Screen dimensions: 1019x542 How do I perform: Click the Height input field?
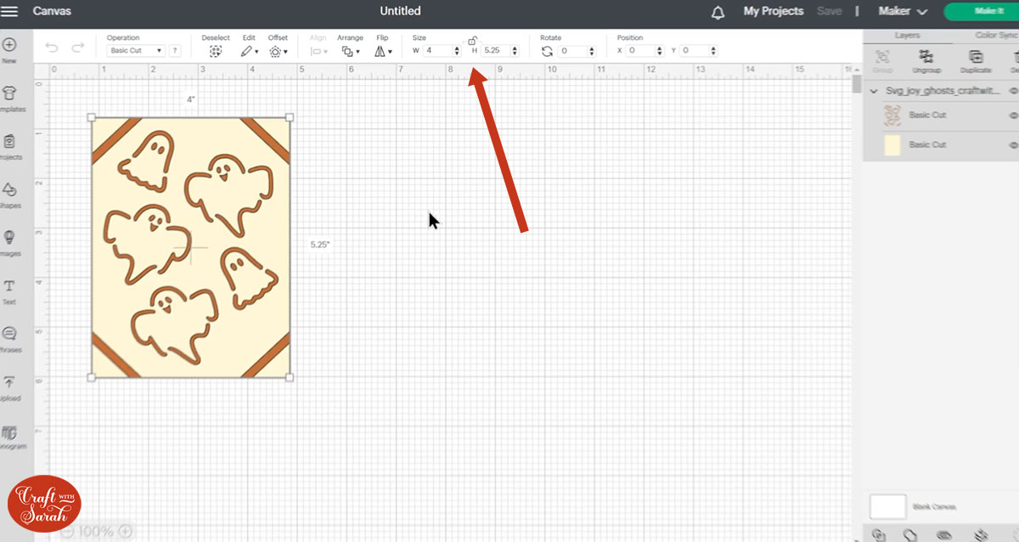click(496, 51)
